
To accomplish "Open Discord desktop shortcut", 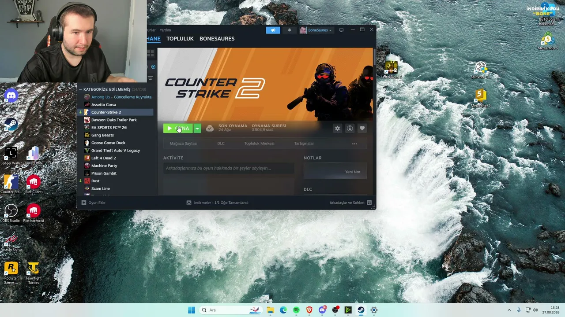I will 11,98.
